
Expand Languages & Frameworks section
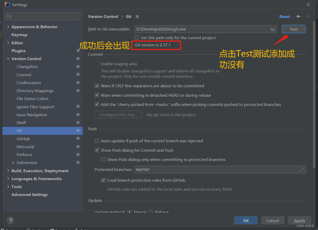[x=8, y=179]
